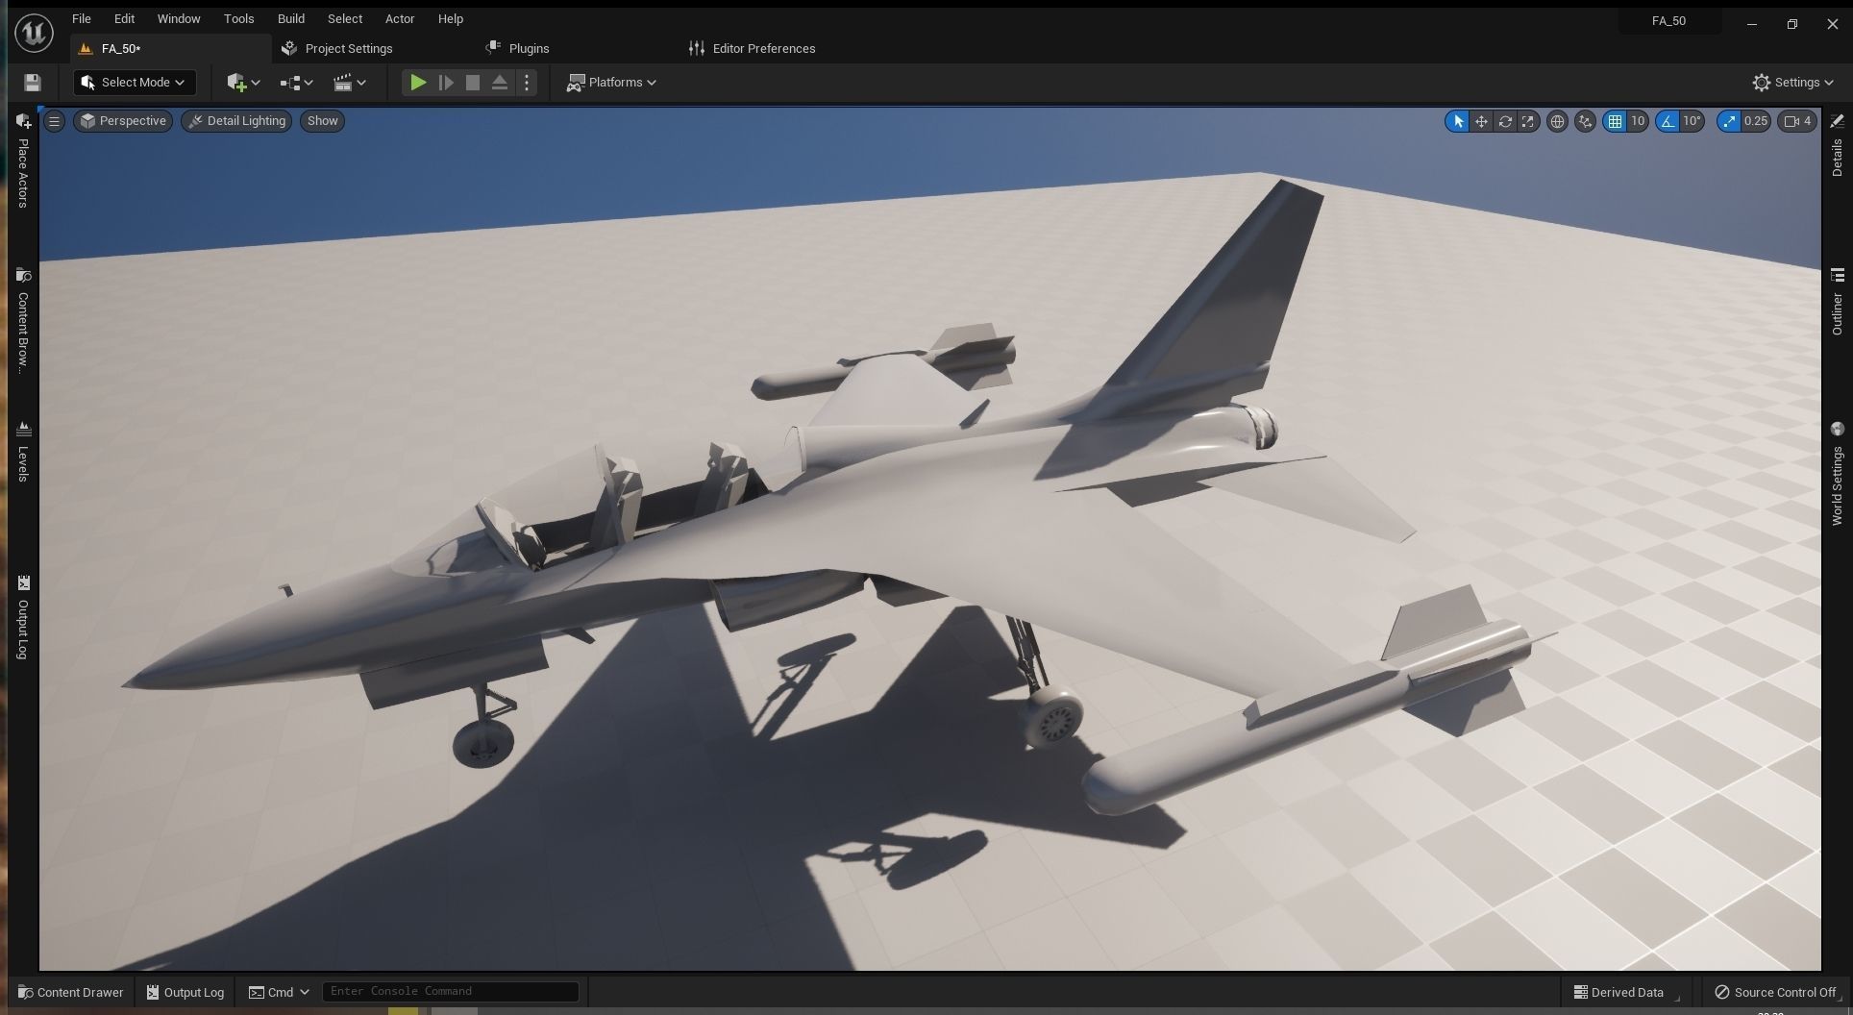The width and height of the screenshot is (1853, 1015).
Task: Switch the world/local coordinate globe icon
Action: tap(1557, 121)
